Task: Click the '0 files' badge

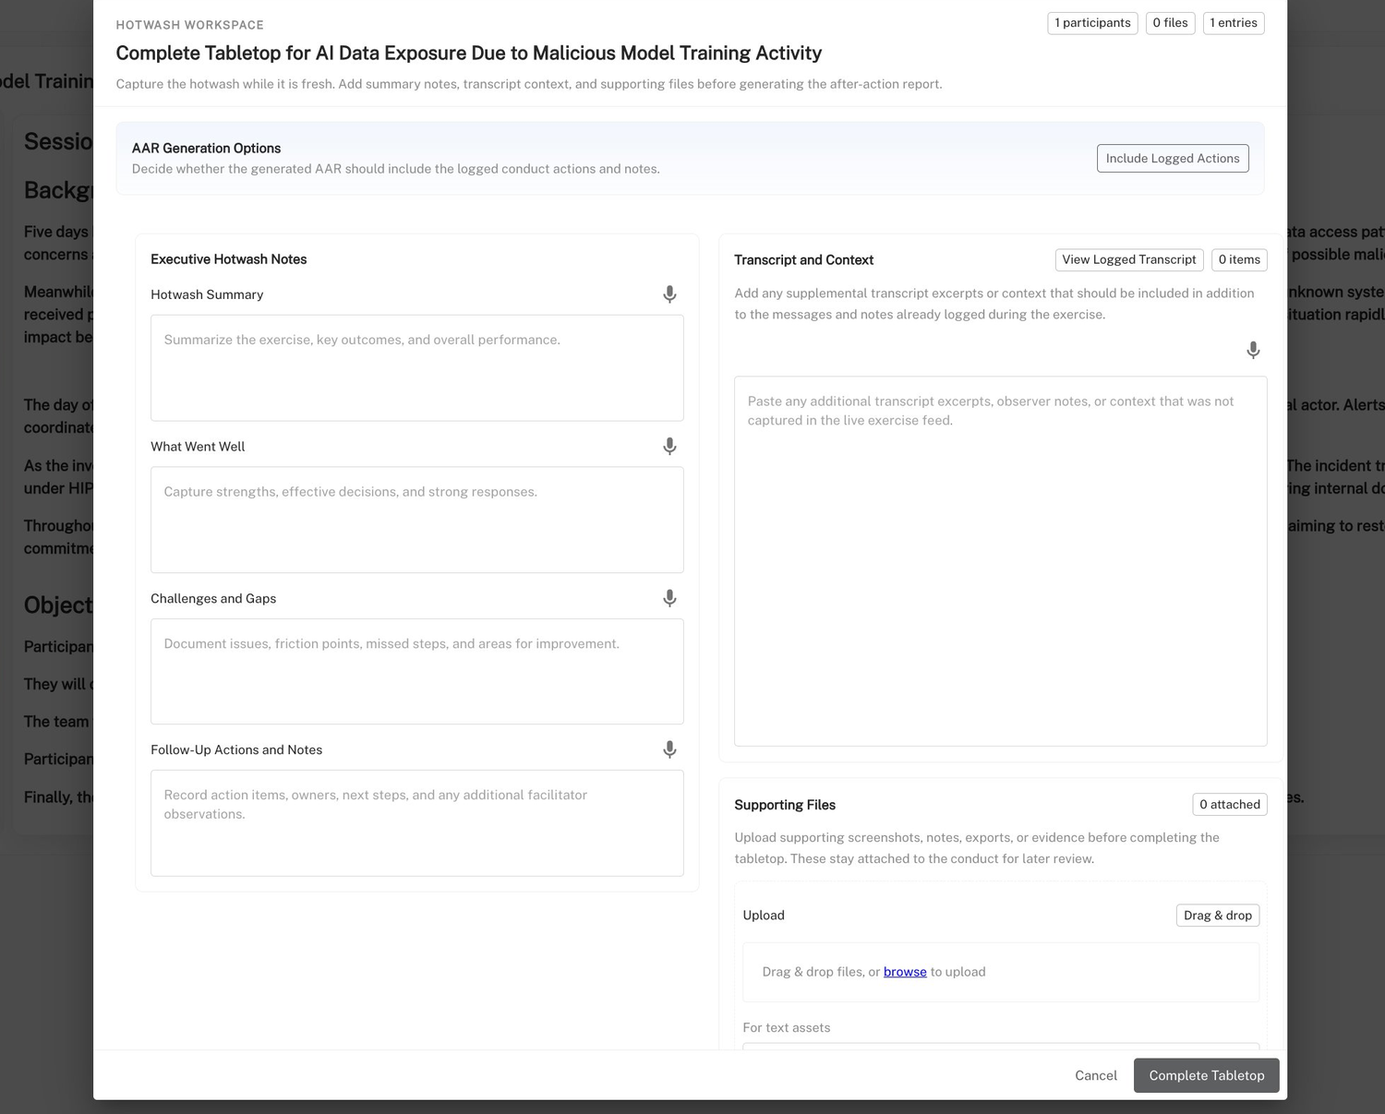Action: click(x=1170, y=23)
